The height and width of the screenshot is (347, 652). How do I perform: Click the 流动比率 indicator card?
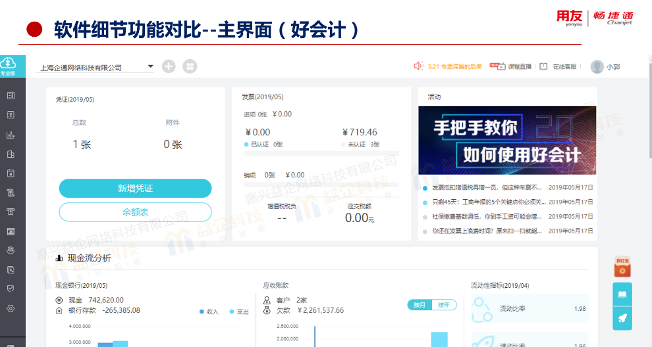point(530,308)
